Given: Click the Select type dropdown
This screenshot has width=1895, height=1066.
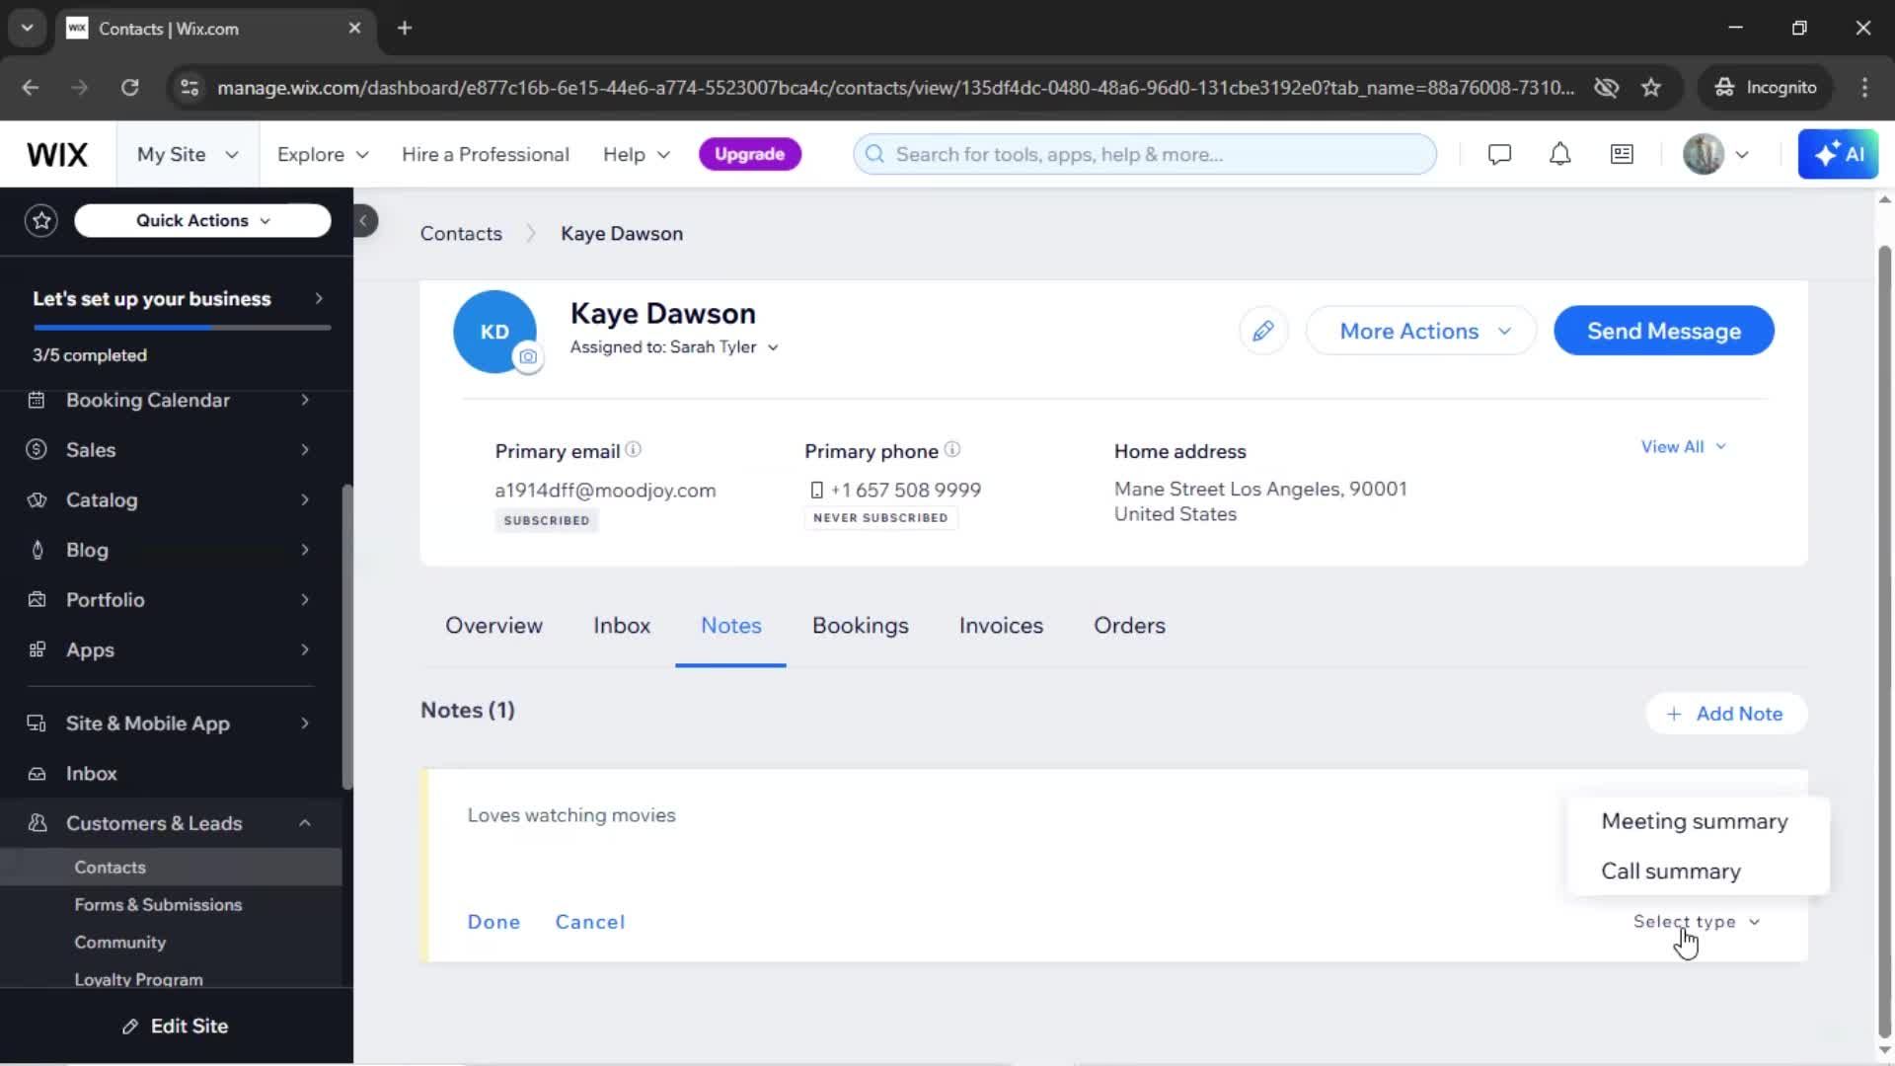Looking at the screenshot, I should (x=1696, y=922).
